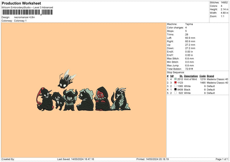Click the 'Page 1 of 1' footer text
Screen dimensions: 230x162
pos(222,159)
